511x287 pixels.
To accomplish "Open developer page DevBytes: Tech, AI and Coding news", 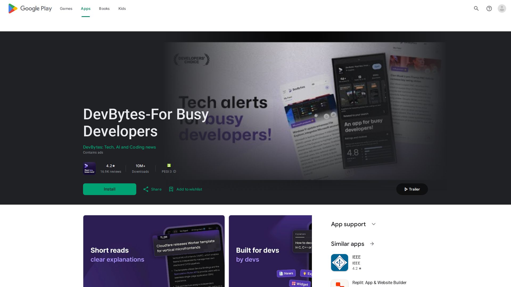I will (119, 147).
